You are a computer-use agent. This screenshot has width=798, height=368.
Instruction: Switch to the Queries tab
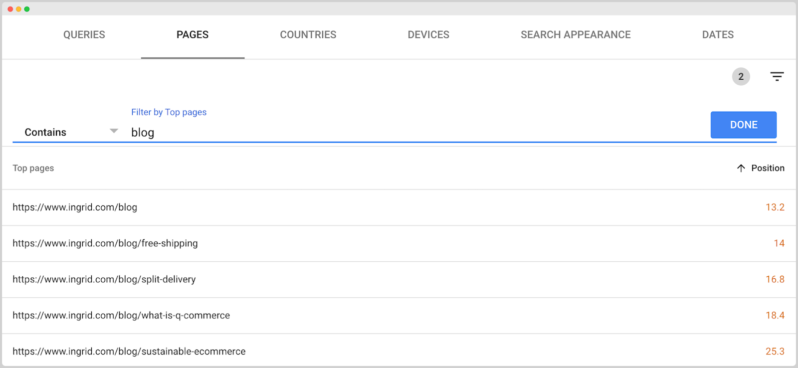[84, 35]
